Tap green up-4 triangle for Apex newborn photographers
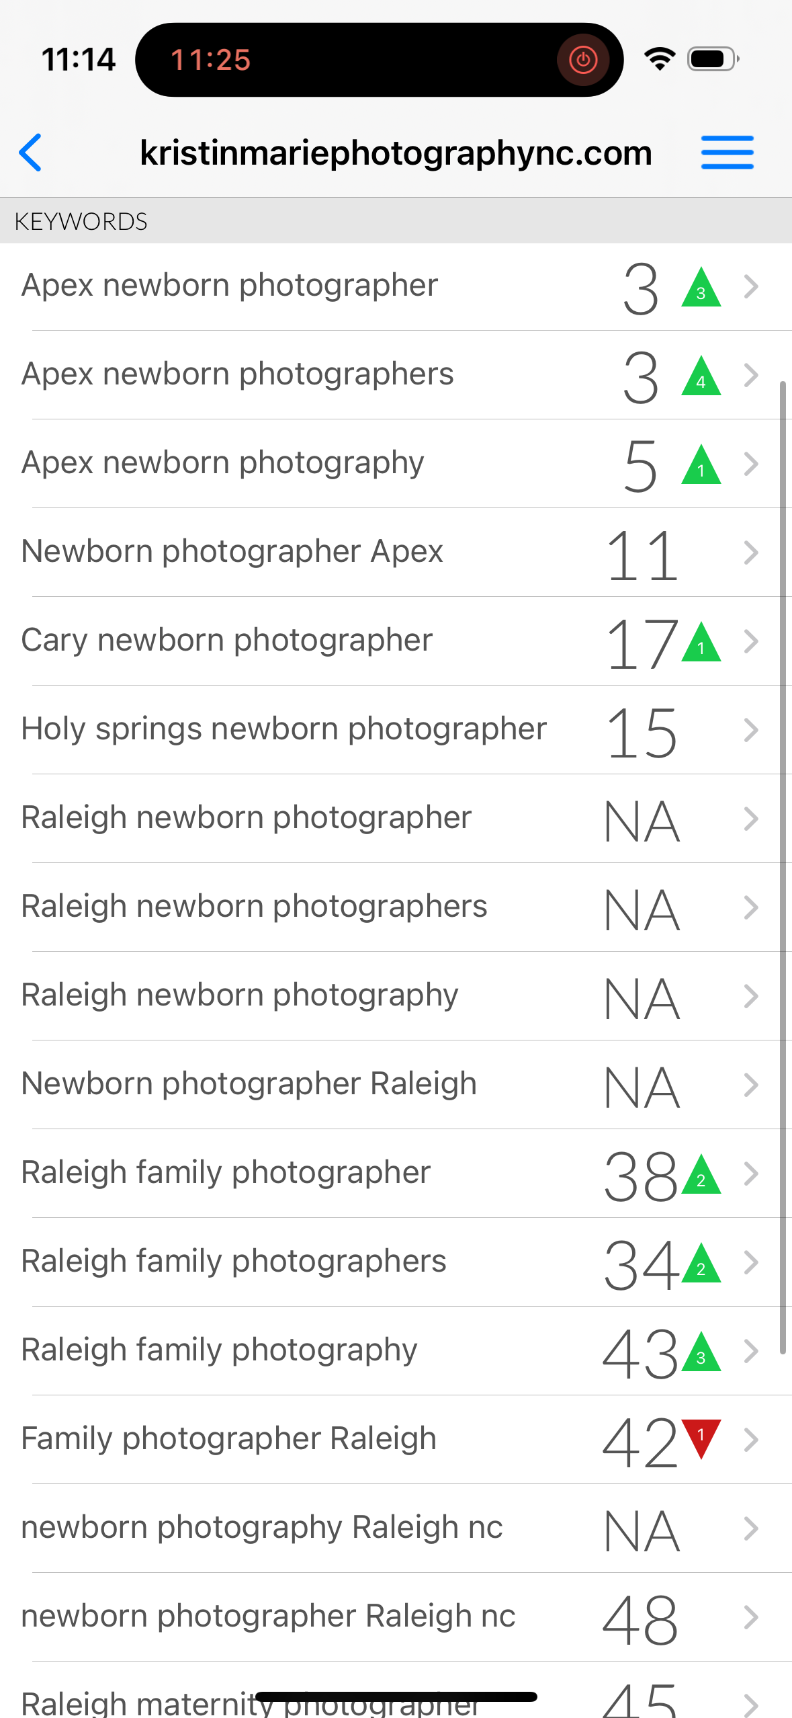 (701, 377)
